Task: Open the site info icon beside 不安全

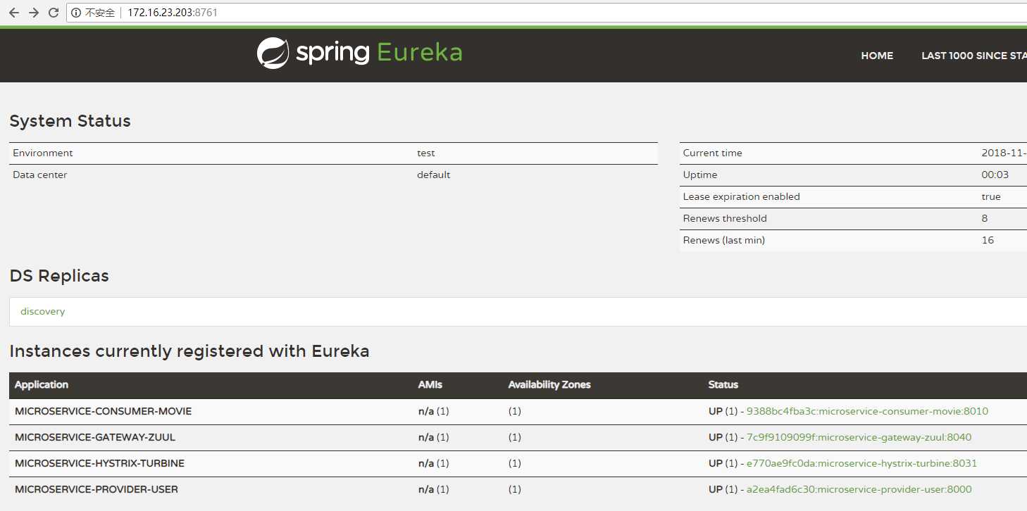Action: [x=76, y=13]
